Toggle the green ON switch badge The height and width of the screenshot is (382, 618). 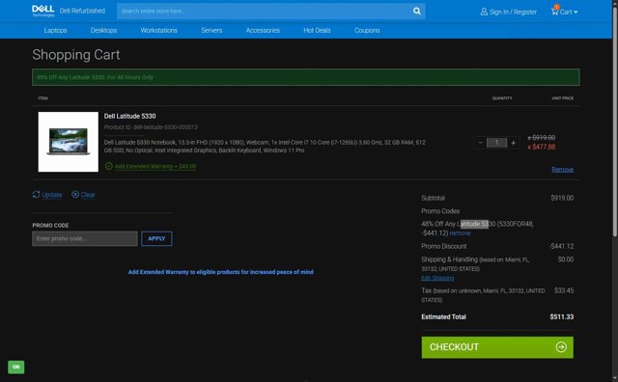coord(16,367)
